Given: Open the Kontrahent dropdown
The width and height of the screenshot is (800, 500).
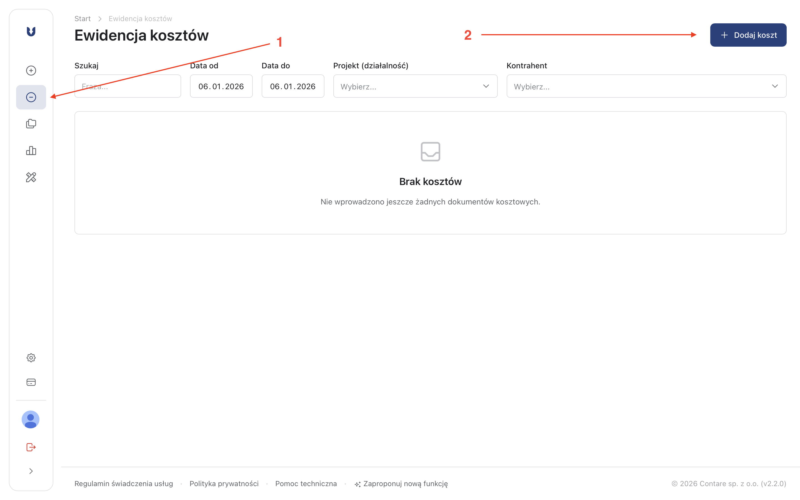Looking at the screenshot, I should 646,86.
